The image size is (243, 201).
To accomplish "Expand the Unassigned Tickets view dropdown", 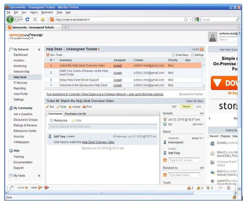I will coord(99,49).
